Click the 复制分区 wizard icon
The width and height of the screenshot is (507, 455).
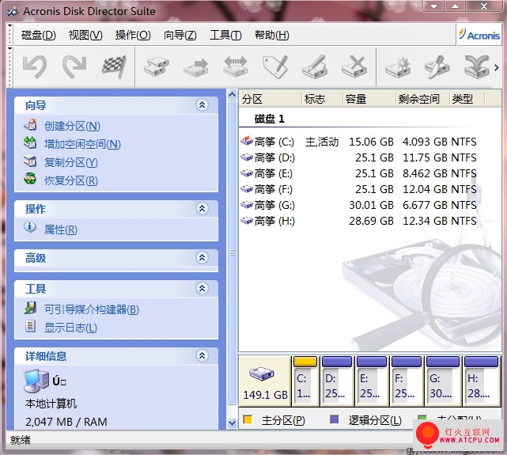pos(30,161)
